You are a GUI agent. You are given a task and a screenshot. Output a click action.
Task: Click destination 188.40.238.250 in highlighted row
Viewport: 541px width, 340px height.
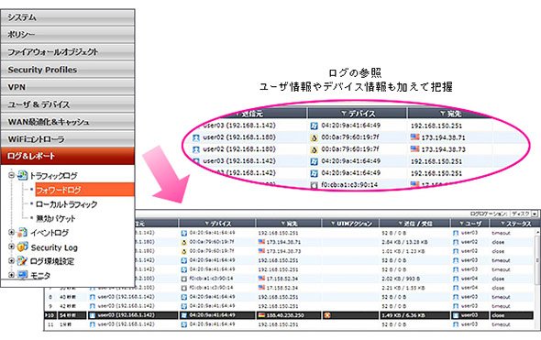(x=285, y=315)
